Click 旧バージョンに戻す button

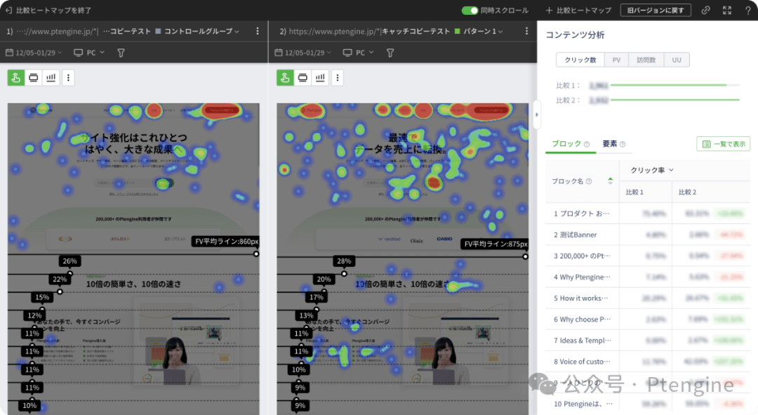(656, 11)
